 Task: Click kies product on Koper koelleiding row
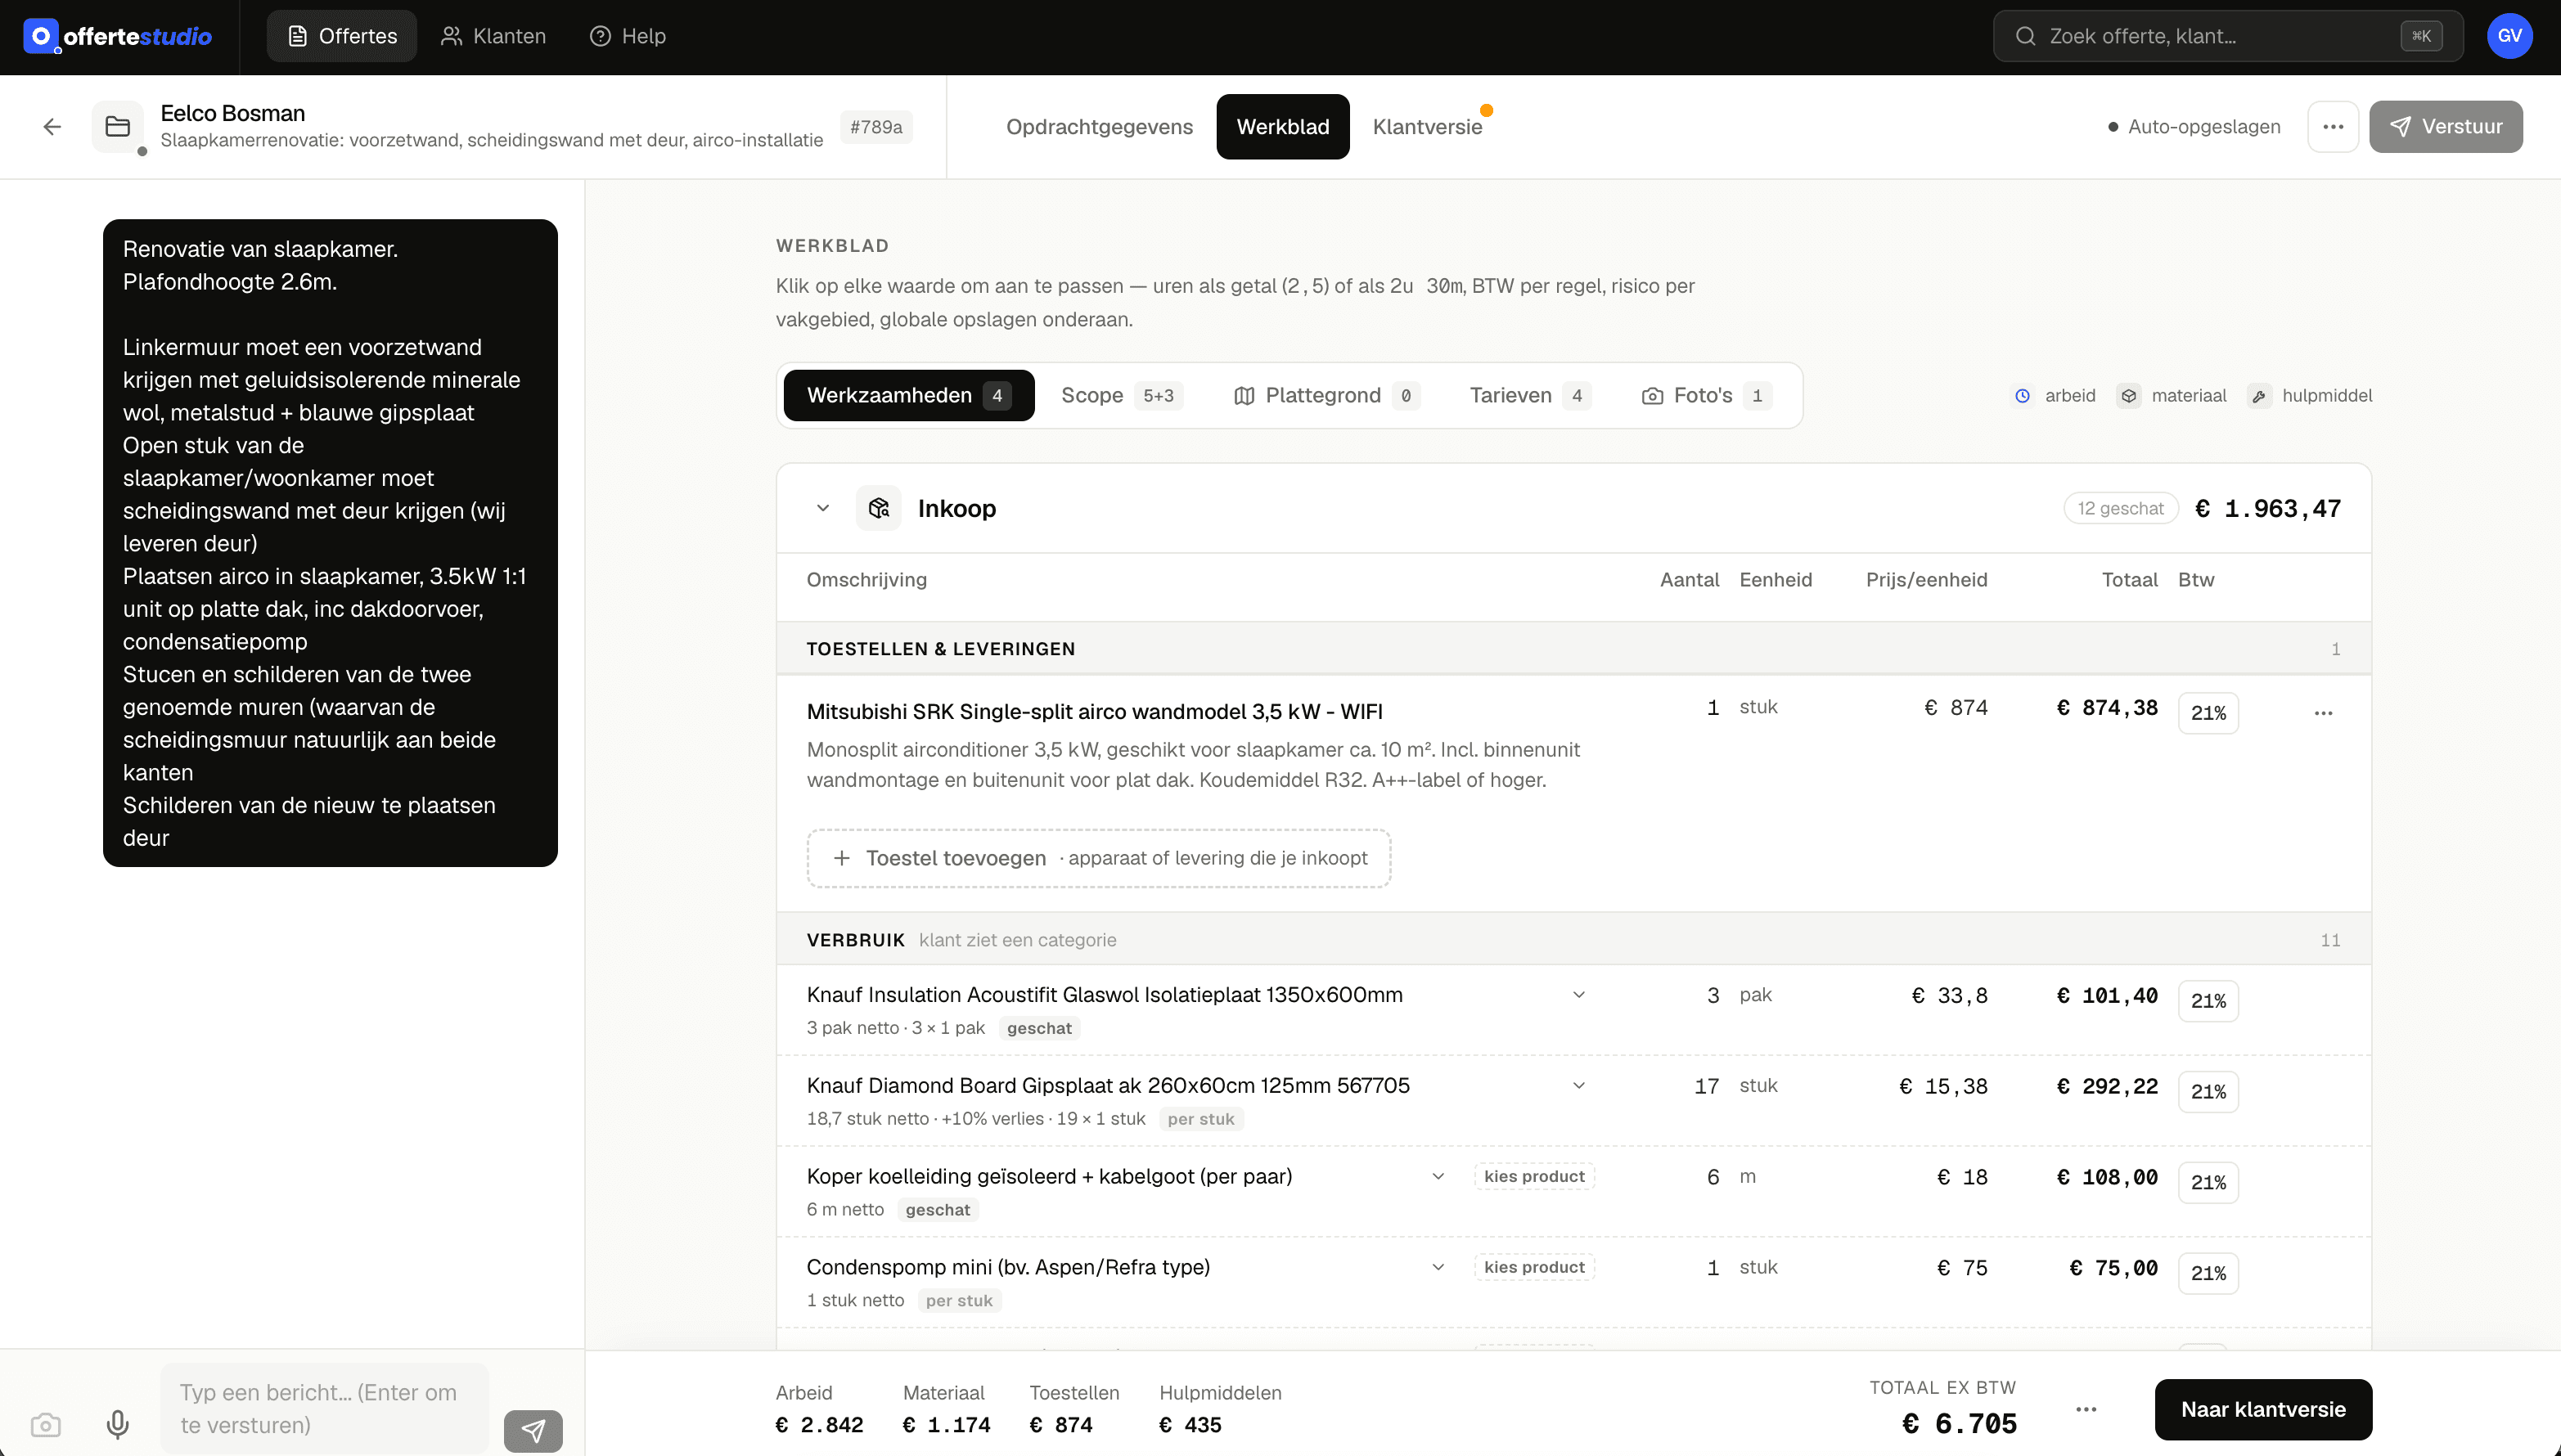tap(1534, 1177)
